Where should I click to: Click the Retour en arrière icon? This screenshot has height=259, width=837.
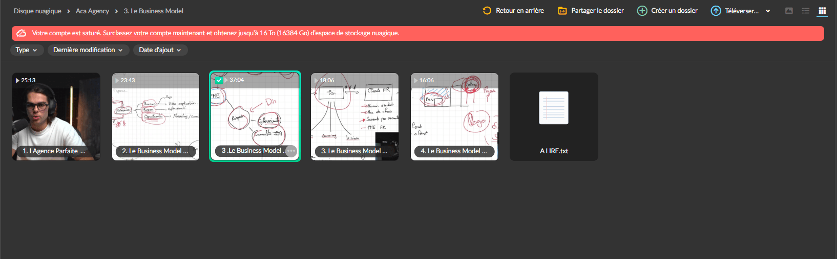tap(487, 11)
